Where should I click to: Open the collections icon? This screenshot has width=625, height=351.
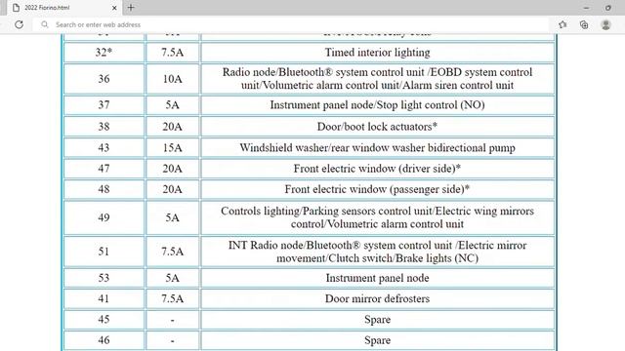click(x=584, y=24)
